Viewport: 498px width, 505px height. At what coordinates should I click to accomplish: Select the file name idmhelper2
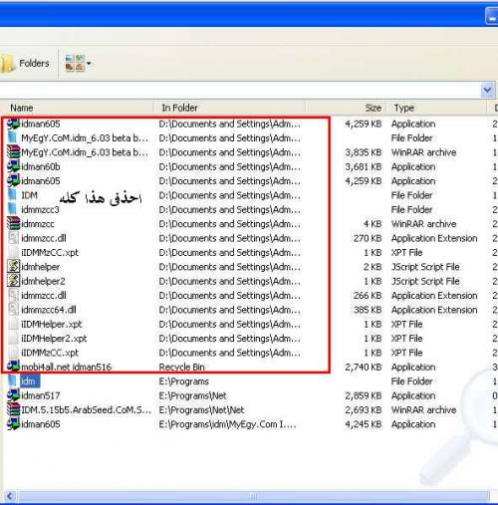click(x=43, y=281)
